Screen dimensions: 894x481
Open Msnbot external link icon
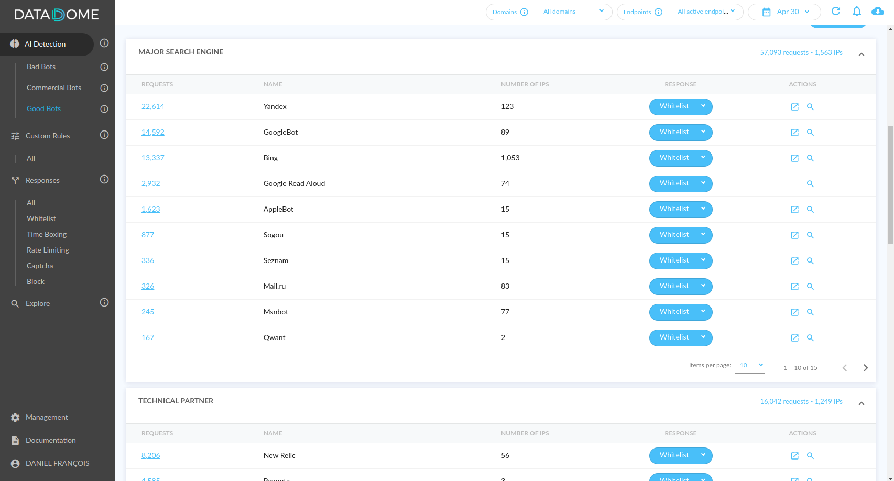click(795, 312)
